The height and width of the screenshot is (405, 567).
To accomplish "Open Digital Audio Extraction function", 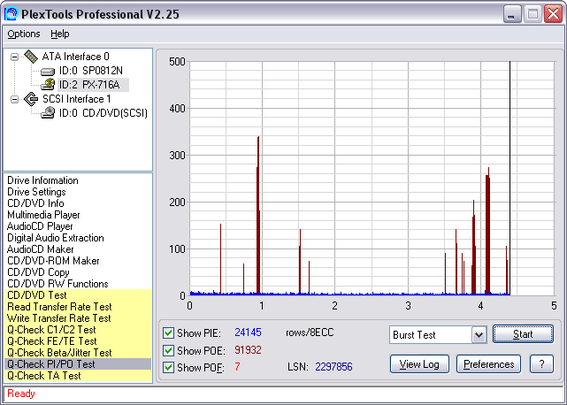I will pyautogui.click(x=56, y=238).
